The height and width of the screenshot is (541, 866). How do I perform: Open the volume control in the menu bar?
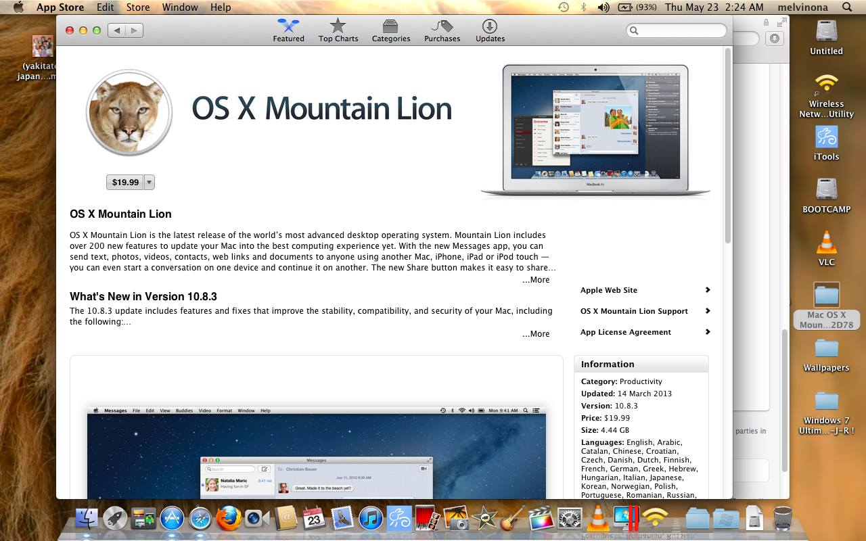click(x=603, y=7)
